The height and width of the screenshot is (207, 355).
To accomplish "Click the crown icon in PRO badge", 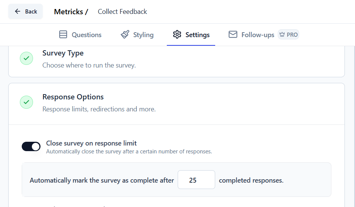I will coord(282,35).
